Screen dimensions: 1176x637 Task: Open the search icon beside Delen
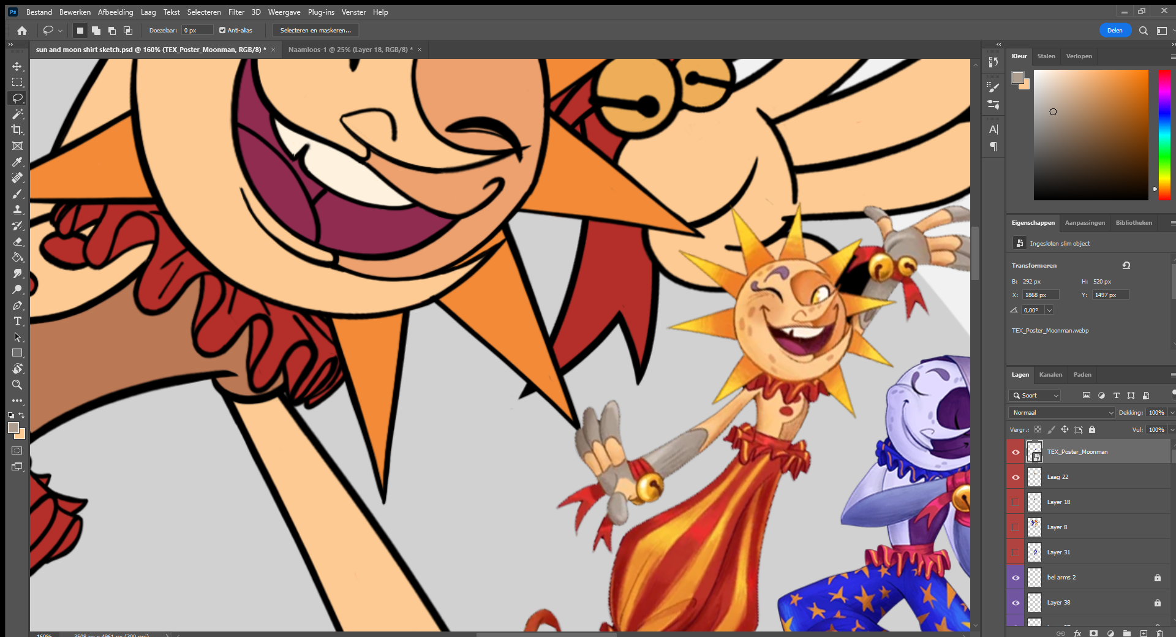pyautogui.click(x=1143, y=31)
